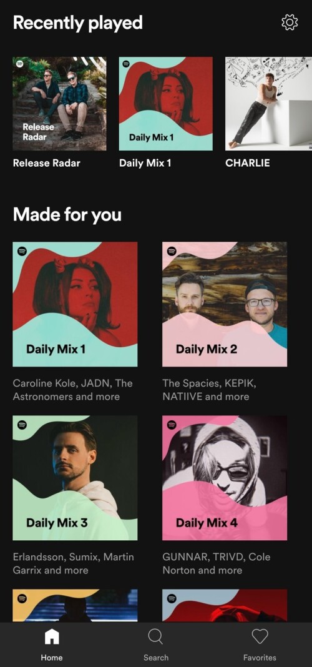Tap the Search magnifier icon

coord(155,637)
